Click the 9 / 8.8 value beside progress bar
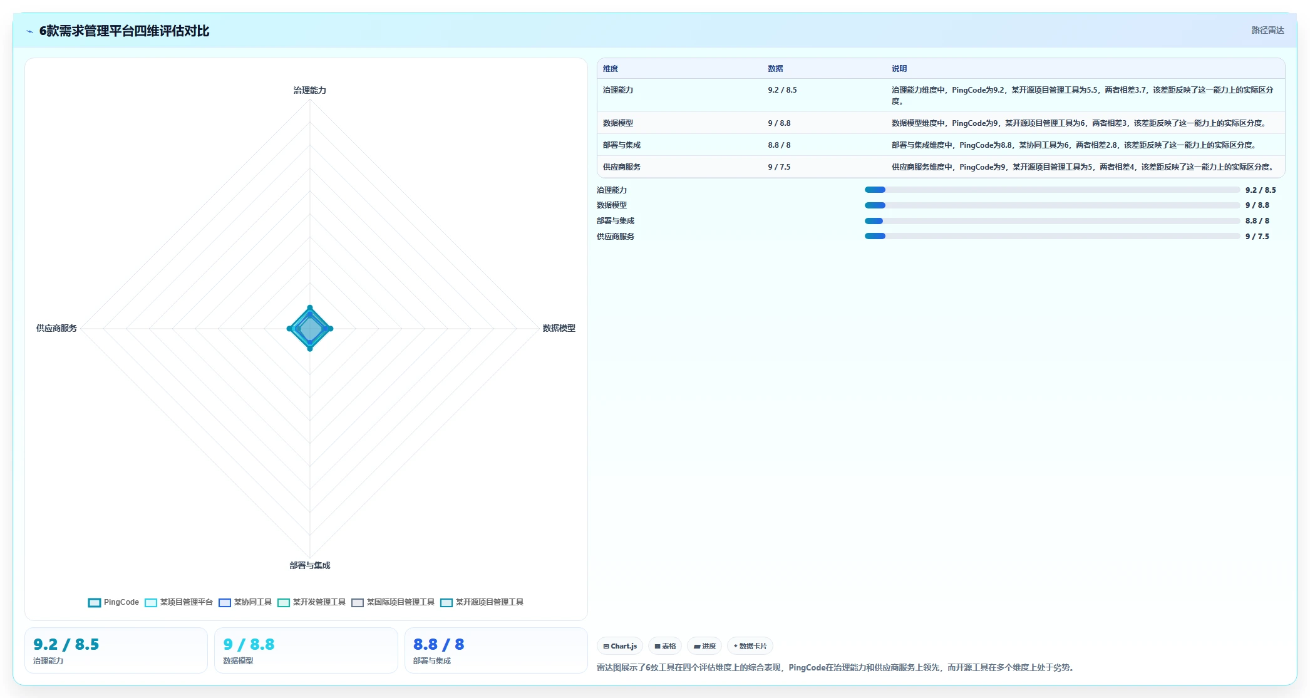This screenshot has height=698, width=1310. [x=1257, y=205]
